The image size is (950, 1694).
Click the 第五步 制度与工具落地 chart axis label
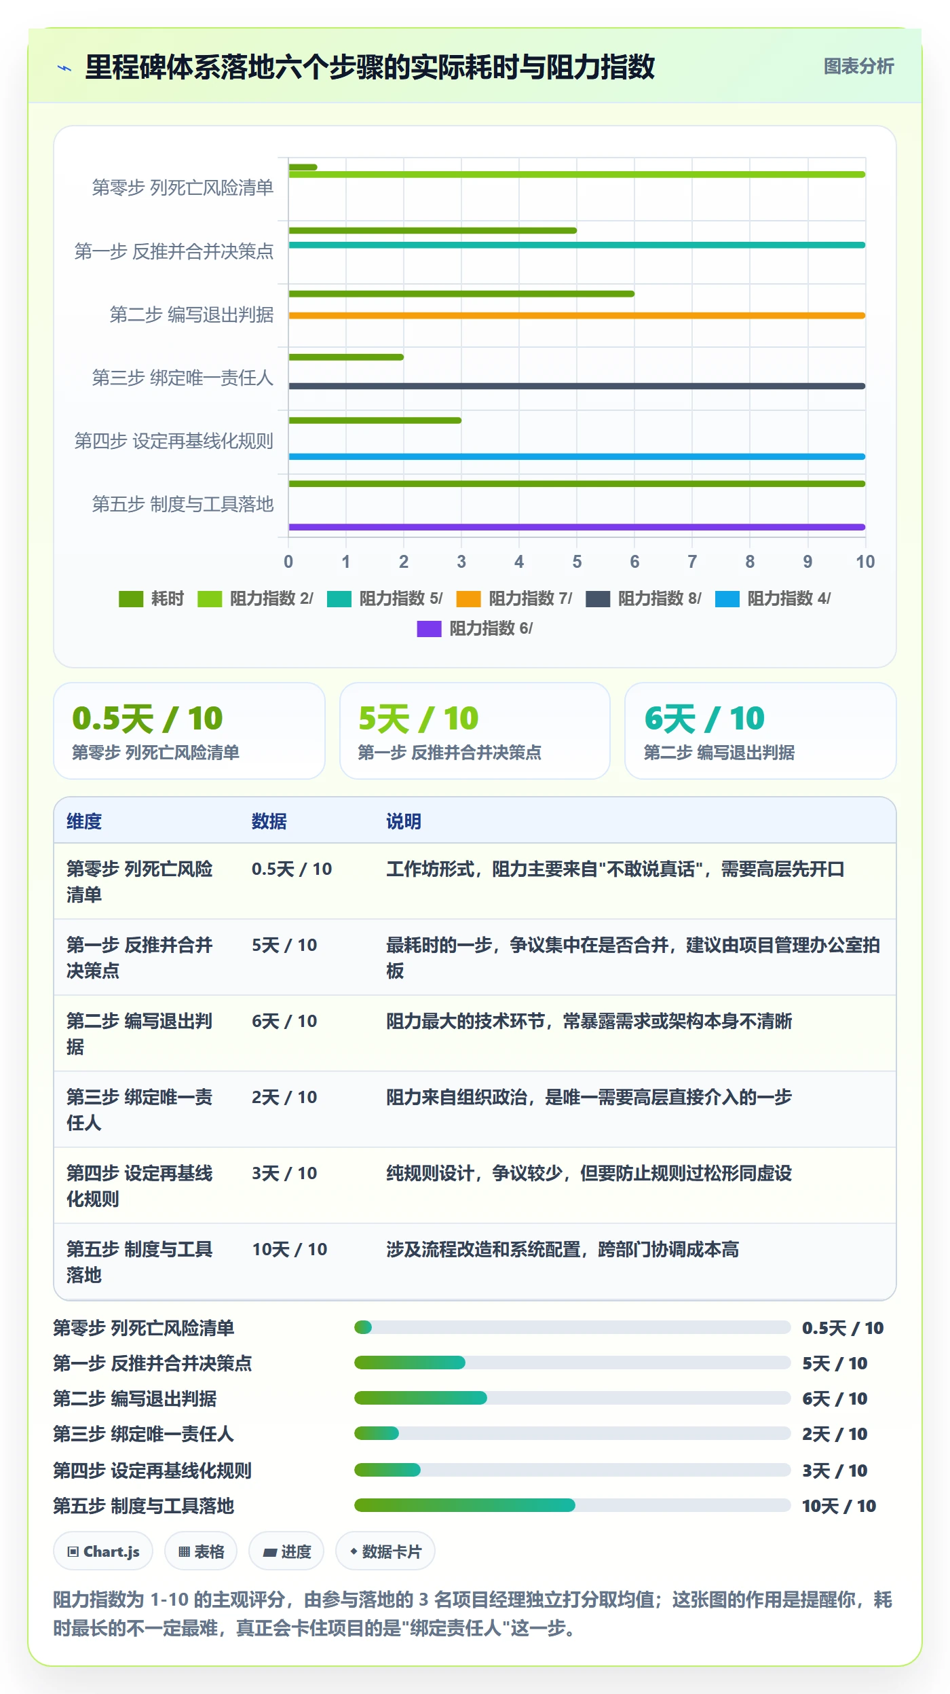(x=183, y=504)
